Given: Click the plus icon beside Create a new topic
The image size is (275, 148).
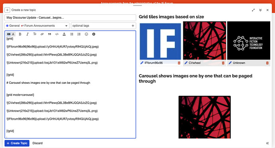Looking at the screenshot, I should pos(7,10).
